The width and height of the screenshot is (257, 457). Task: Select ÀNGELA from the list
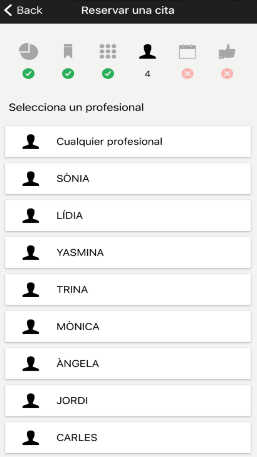click(x=128, y=363)
